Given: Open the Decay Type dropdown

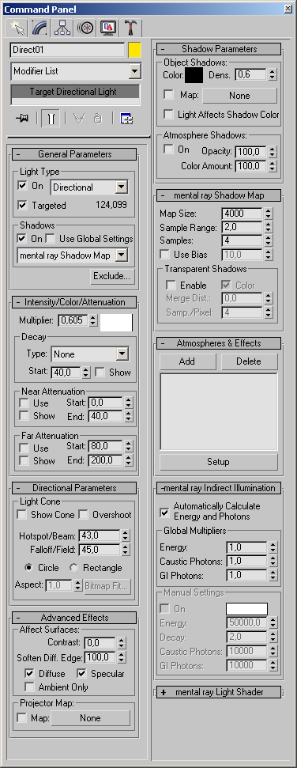Looking at the screenshot, I should pos(122,354).
